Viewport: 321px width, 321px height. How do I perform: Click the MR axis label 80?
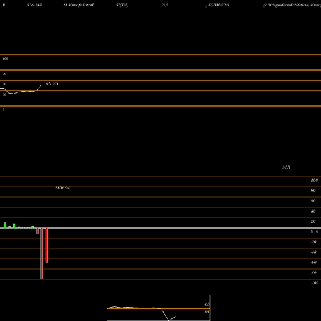click(x=313, y=191)
